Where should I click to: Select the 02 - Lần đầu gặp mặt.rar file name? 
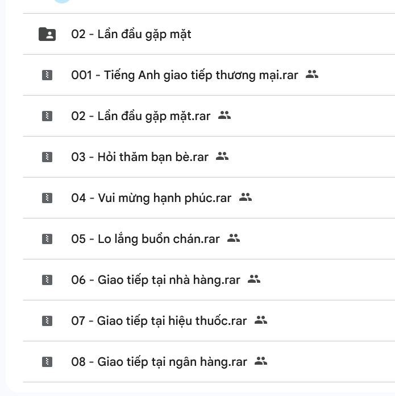click(x=140, y=116)
